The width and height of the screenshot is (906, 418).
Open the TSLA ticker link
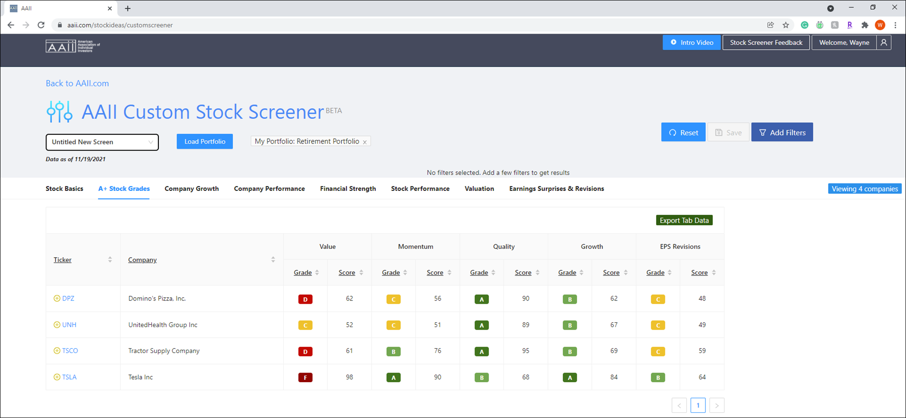point(69,377)
